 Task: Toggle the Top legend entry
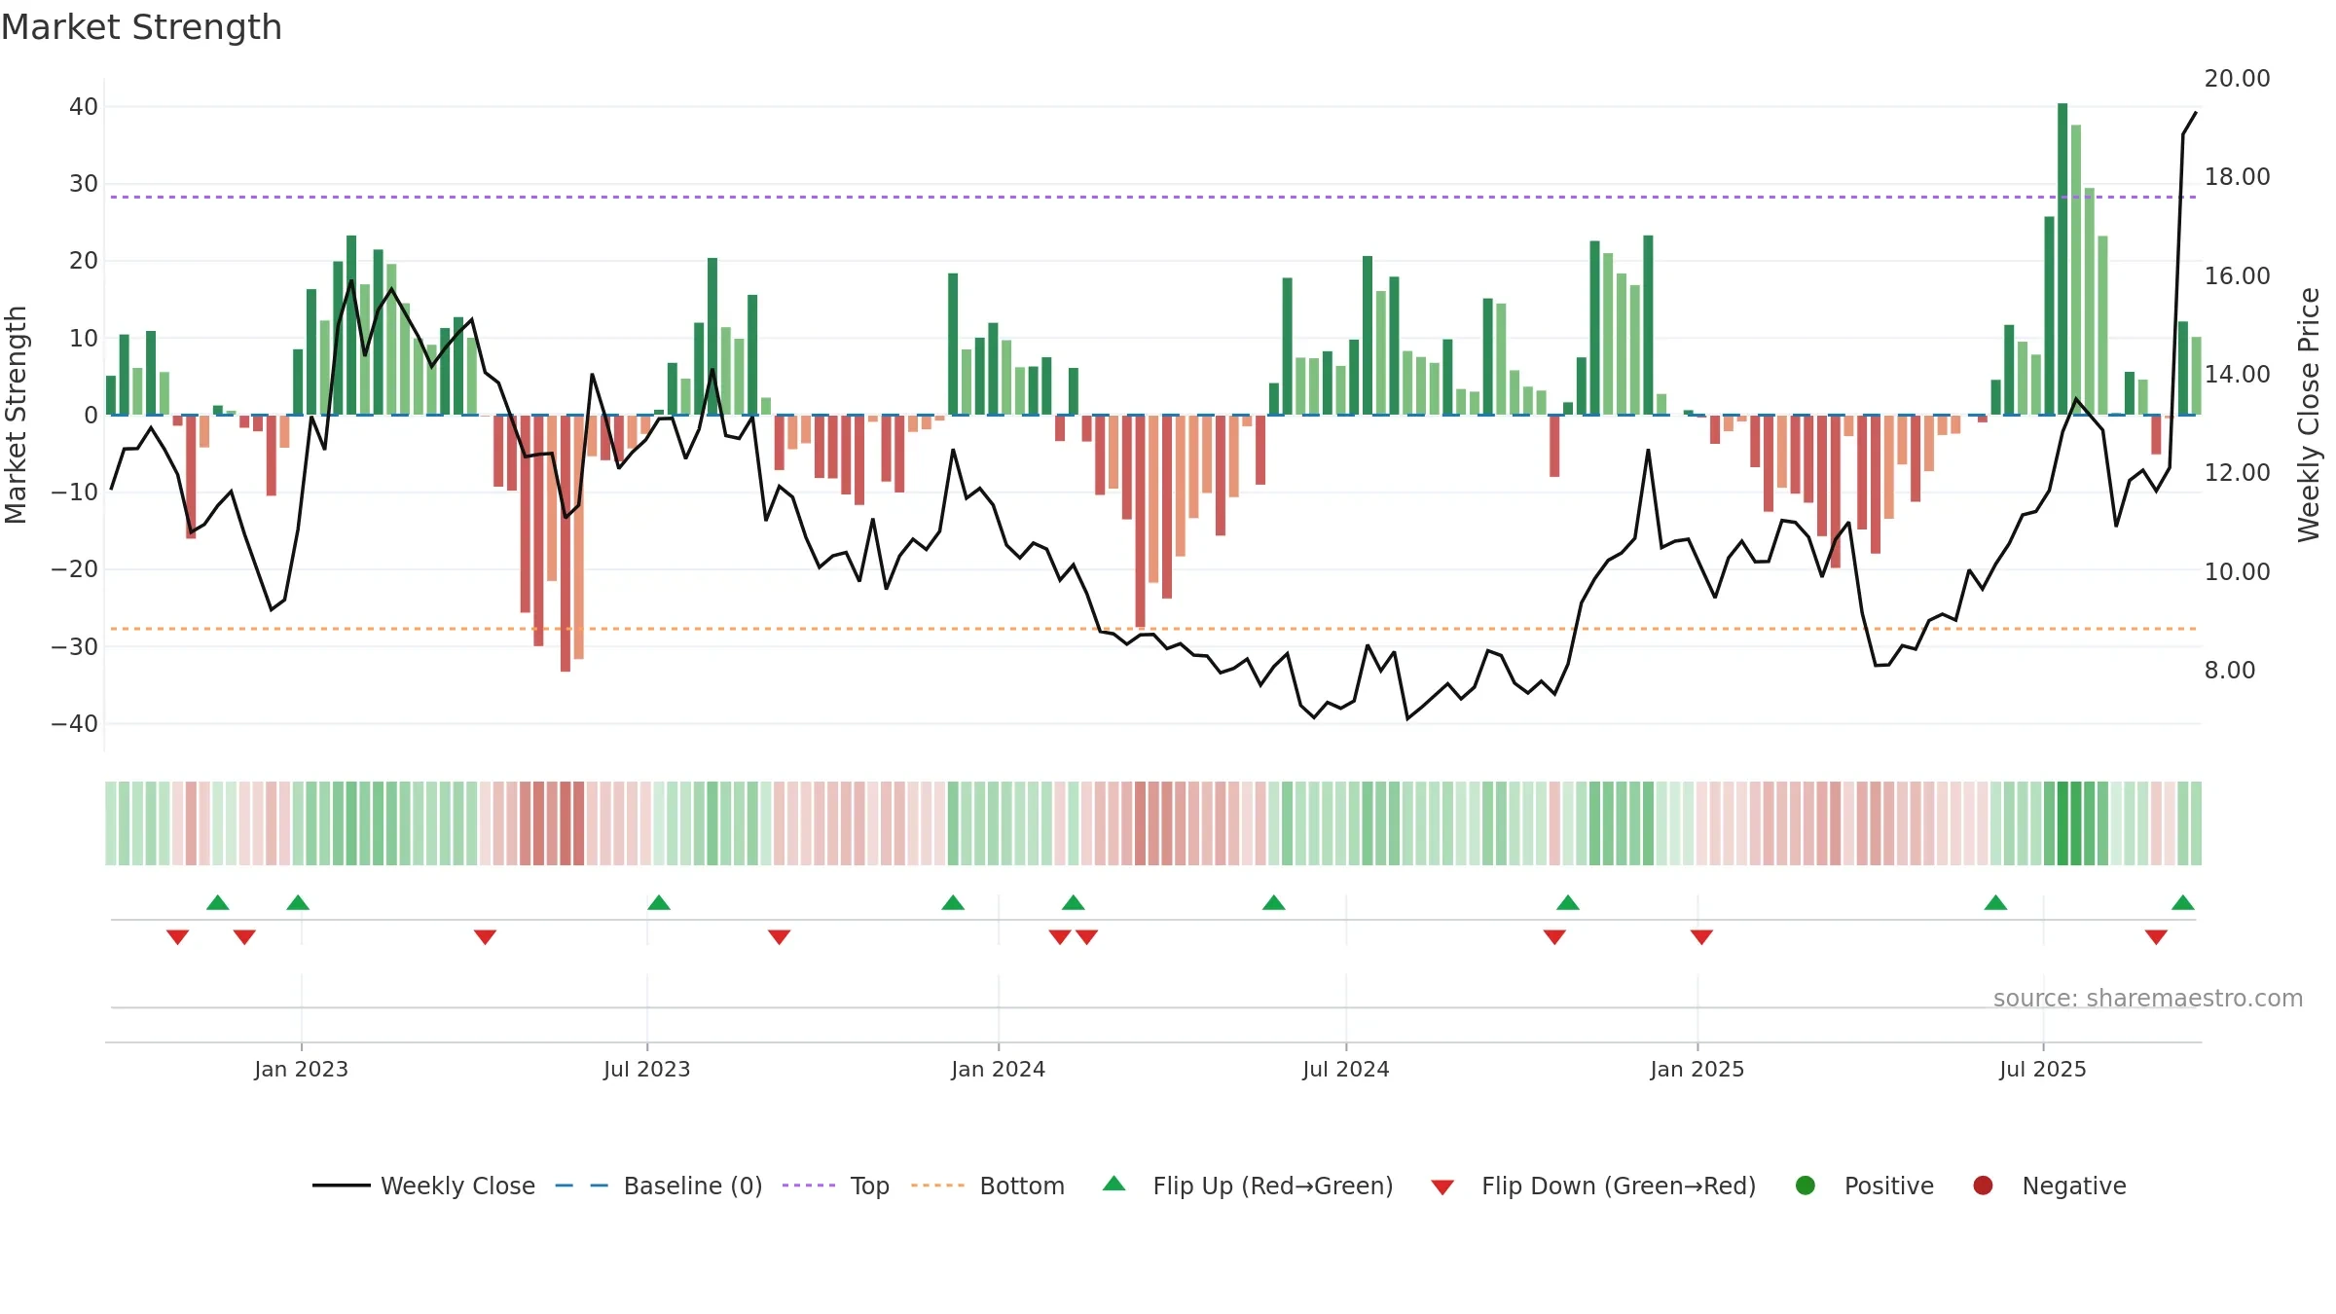[836, 1186]
